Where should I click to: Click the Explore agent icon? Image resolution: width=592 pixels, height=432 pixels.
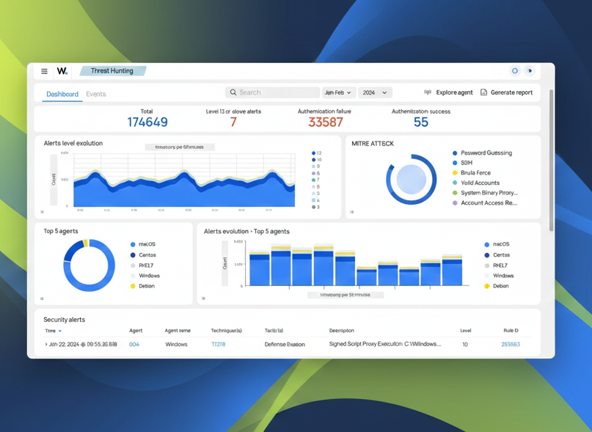pos(428,92)
